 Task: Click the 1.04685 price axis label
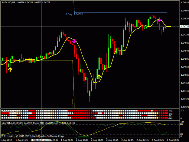coord(185,43)
